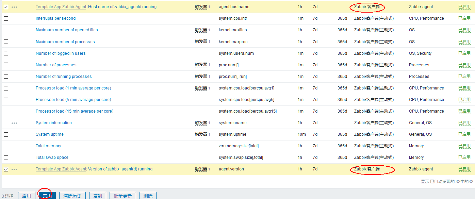Click the 禁用 button
Viewport: 475px width, 199px height.
[x=47, y=196]
